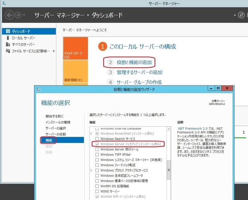Expand the ファイル サービスと記憶域 arrow
This screenshot has width=248, height=200.
click(x=54, y=51)
